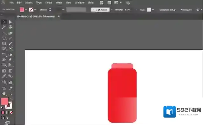Open Adobe Stock from the menu bar icon
This screenshot has width=203, height=125.
coord(109,3)
